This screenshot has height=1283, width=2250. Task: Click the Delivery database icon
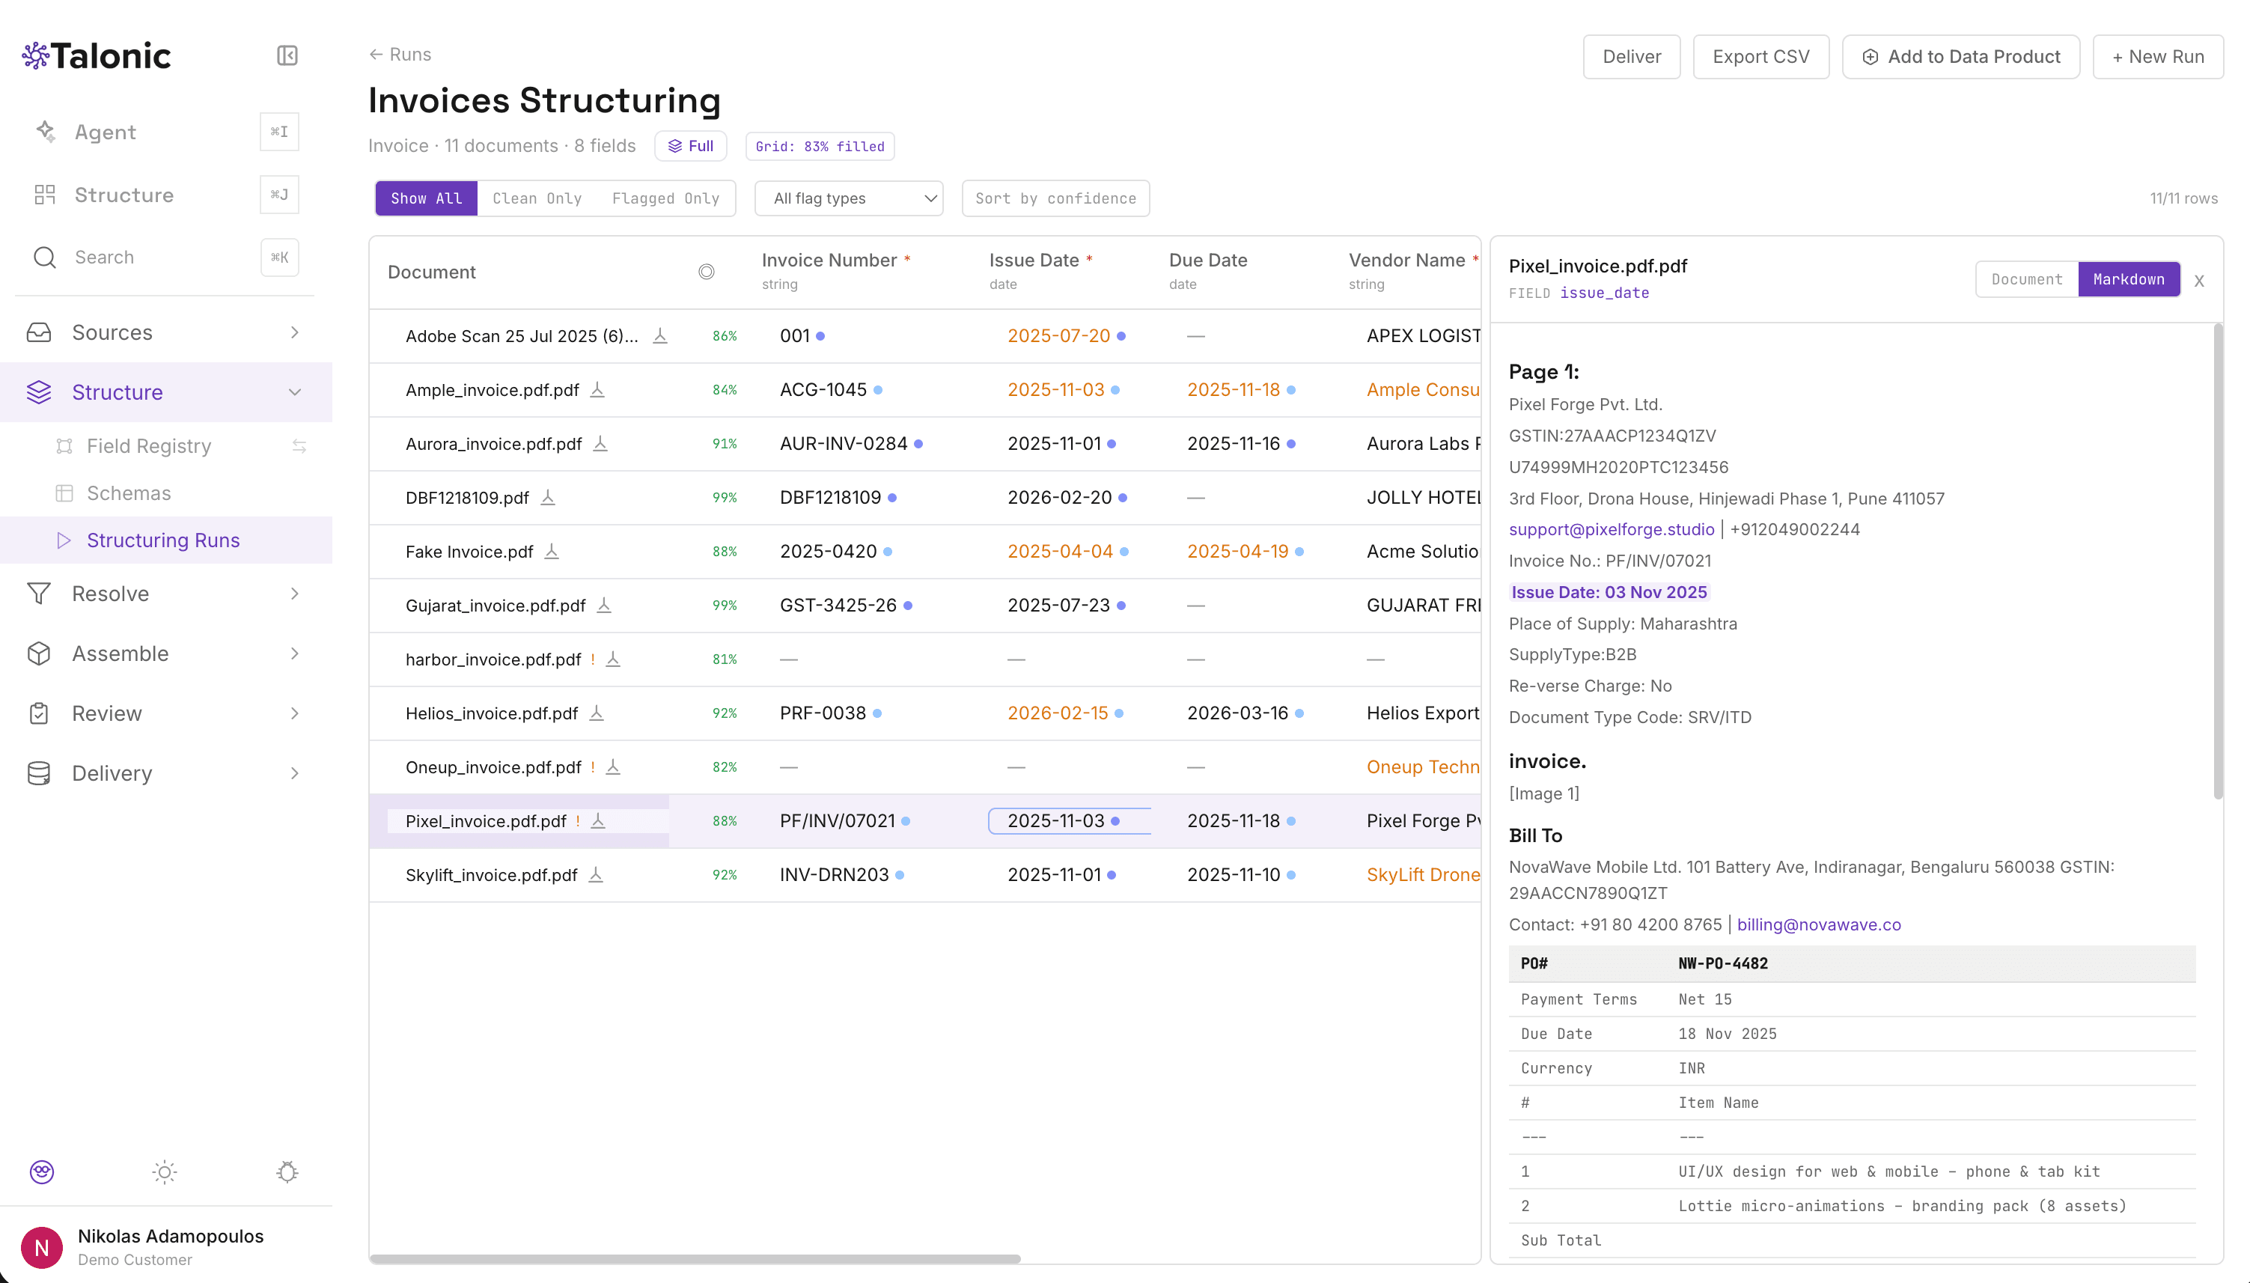pos(39,774)
